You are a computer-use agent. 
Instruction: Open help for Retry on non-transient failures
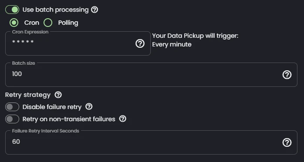pyautogui.click(x=123, y=119)
